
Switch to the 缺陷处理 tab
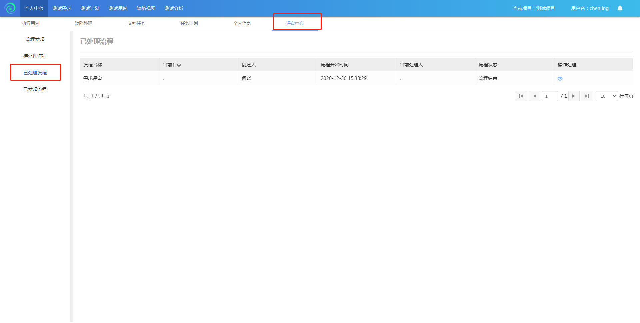pyautogui.click(x=83, y=23)
